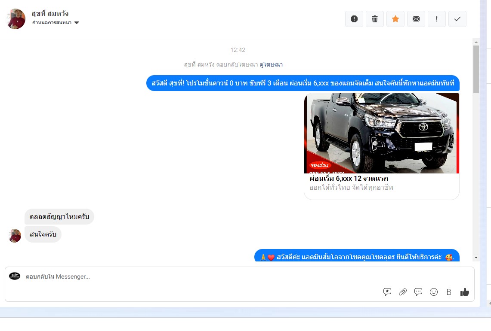491x331 pixels.
Task: Click ad subtitle ออกได้ทั่วไทย จัดได้ทุกอาชีพ
Action: point(351,188)
